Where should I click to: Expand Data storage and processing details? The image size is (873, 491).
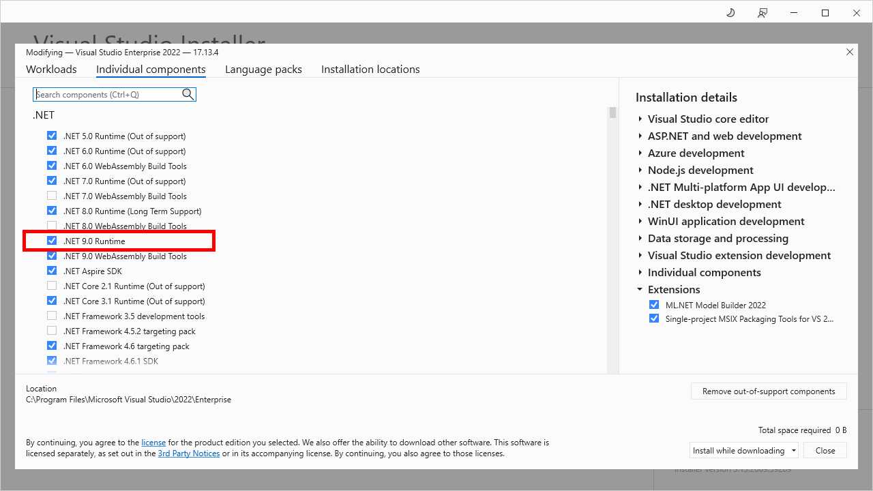(x=640, y=238)
